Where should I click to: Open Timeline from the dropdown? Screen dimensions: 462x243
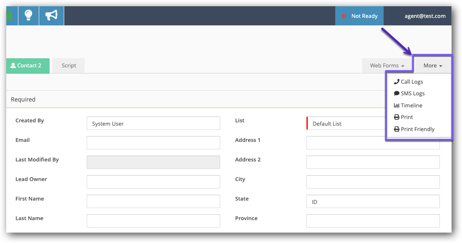tap(411, 106)
